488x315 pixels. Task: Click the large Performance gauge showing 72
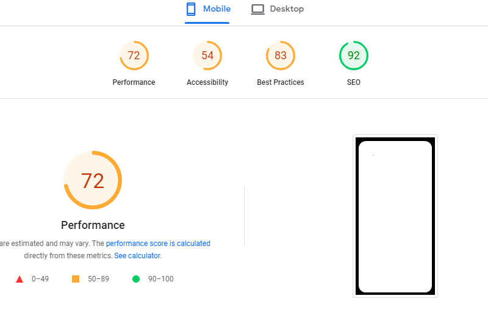93,181
